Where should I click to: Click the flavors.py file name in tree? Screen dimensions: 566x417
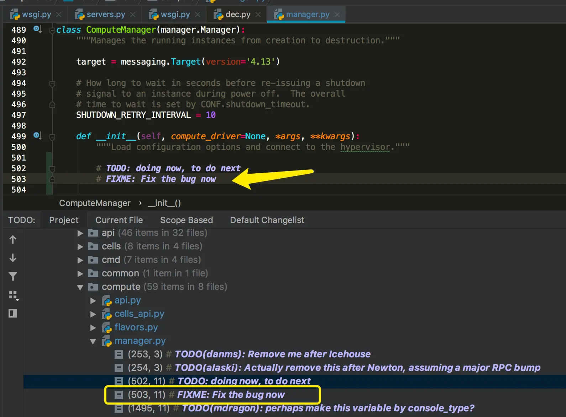(x=136, y=327)
